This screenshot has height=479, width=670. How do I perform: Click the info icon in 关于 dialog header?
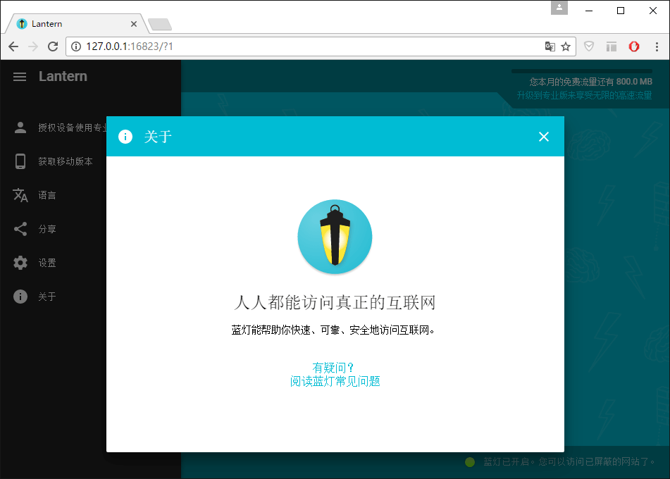click(x=125, y=137)
